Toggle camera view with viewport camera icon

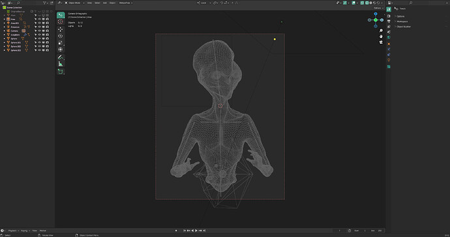point(381,42)
